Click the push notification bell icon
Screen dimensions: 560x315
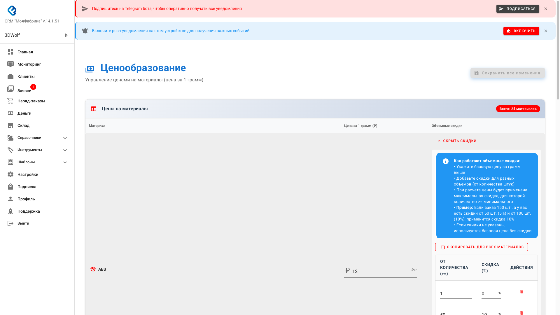point(85,31)
